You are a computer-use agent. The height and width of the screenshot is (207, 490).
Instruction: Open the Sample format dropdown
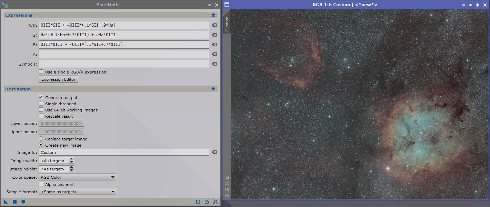[113, 191]
